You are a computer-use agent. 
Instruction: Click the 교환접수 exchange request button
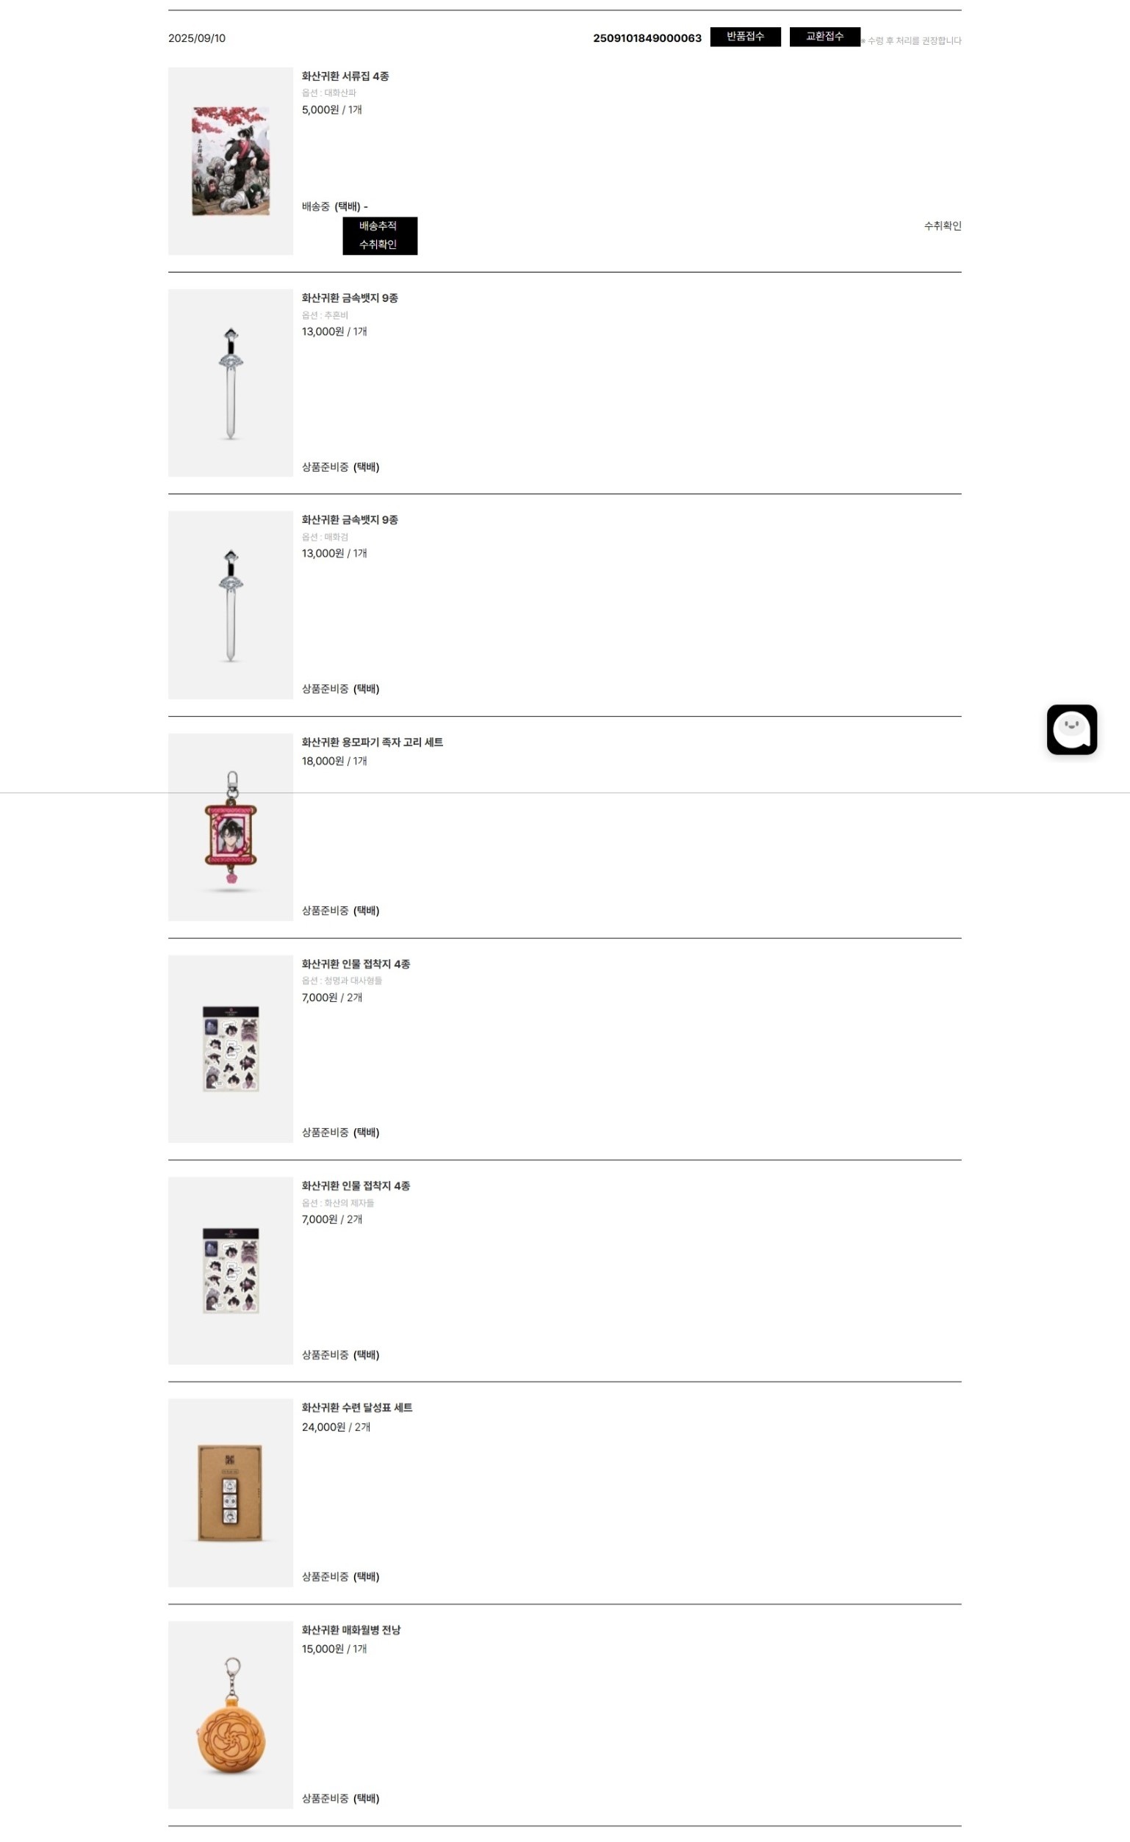824,37
